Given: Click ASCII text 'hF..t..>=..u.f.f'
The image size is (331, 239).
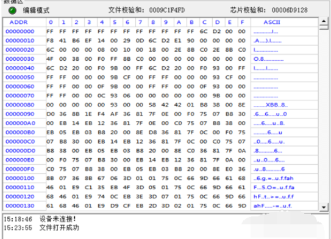Looking at the screenshot, I should point(274,196).
